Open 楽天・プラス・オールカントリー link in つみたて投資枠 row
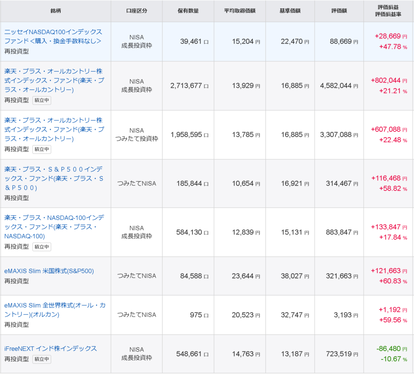 (x=54, y=129)
